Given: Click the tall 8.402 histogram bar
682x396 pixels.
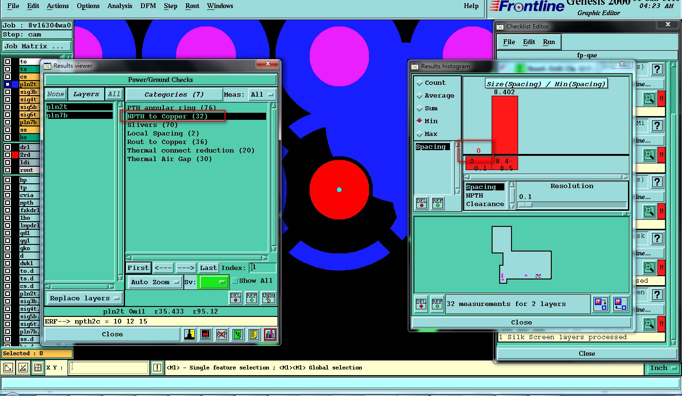Looking at the screenshot, I should (x=504, y=125).
